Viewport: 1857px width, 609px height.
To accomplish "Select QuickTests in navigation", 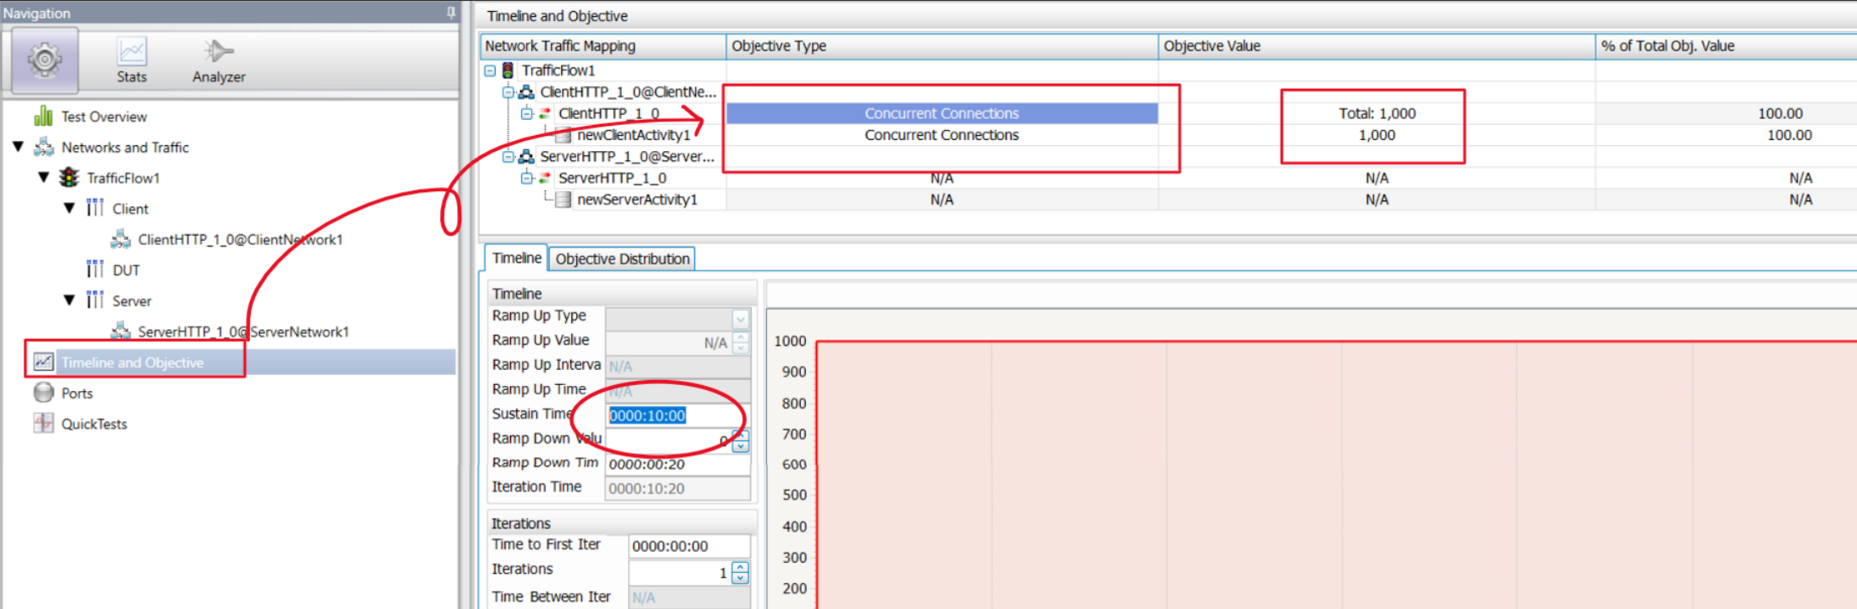I will coord(94,424).
